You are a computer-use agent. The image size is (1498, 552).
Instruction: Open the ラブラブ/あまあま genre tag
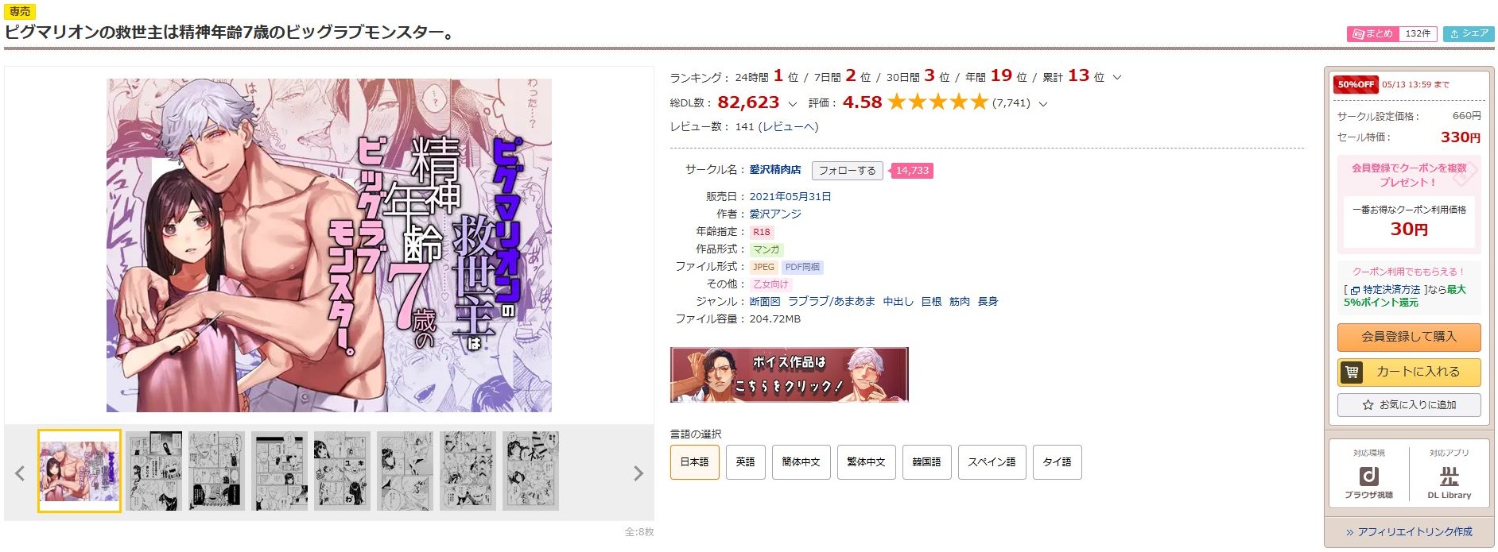831,302
